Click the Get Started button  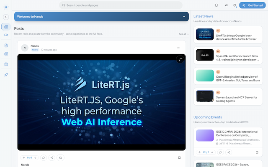coord(252,5)
